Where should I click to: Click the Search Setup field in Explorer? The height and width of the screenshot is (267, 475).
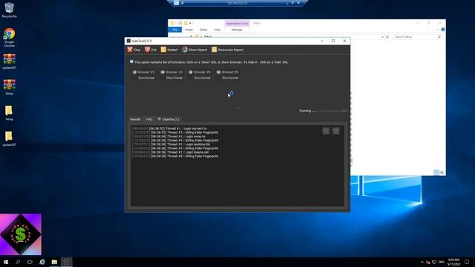pos(417,37)
